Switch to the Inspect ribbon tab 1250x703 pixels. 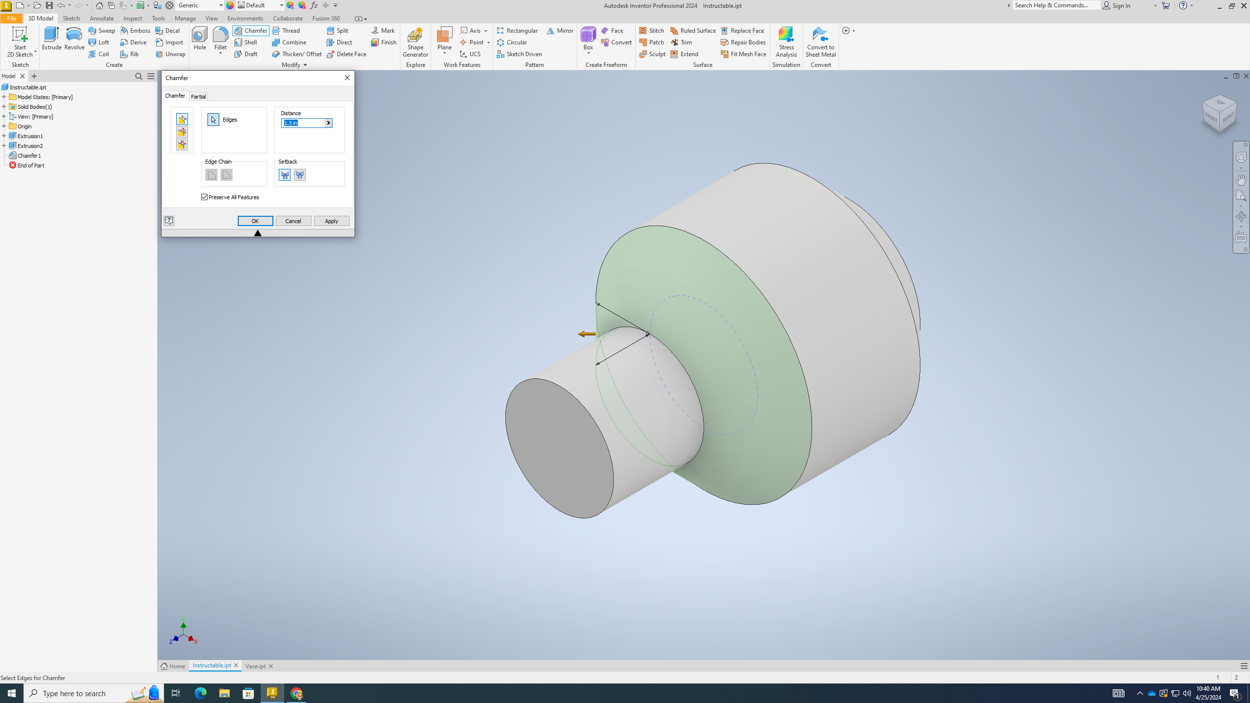132,18
